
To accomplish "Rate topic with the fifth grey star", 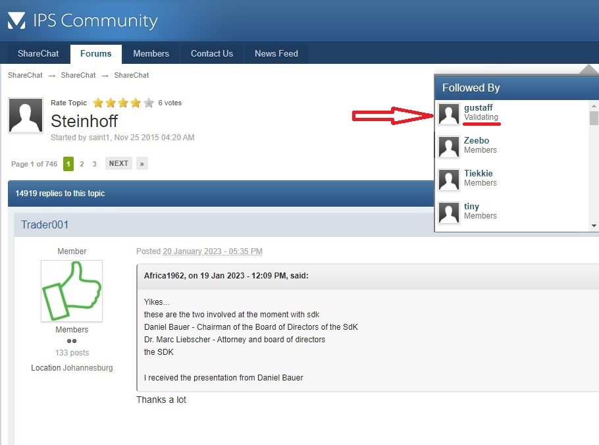I will tap(149, 103).
